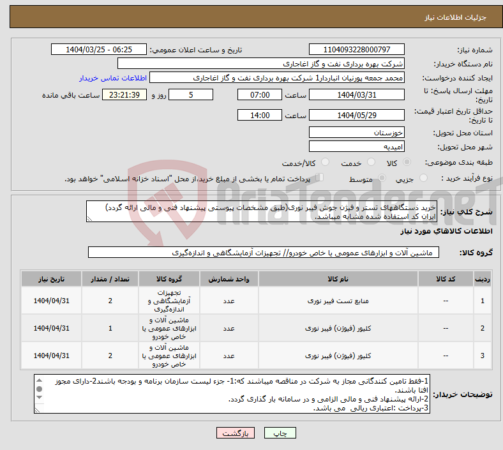This screenshot has height=450, width=503.
Task: Click the buyer notes توضیحات خریدار text box
Action: [x=232, y=394]
